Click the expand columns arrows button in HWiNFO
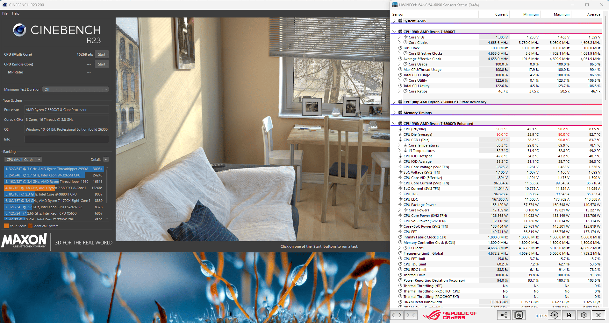Viewport: 609px width, 323px height. [x=397, y=315]
